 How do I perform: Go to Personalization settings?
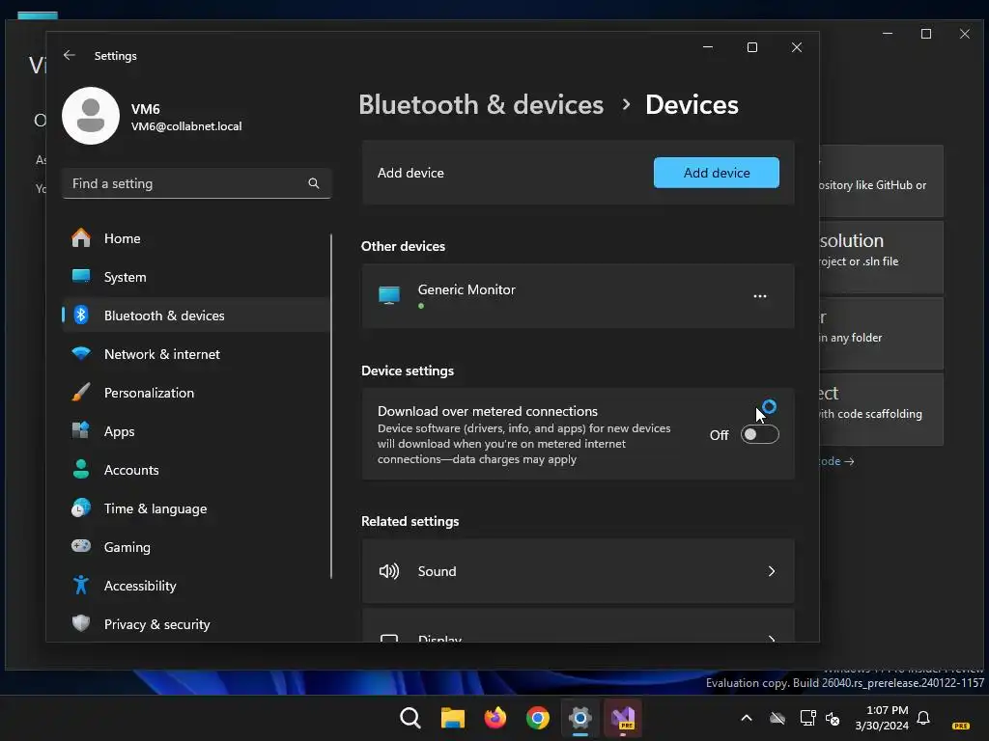[197, 393]
